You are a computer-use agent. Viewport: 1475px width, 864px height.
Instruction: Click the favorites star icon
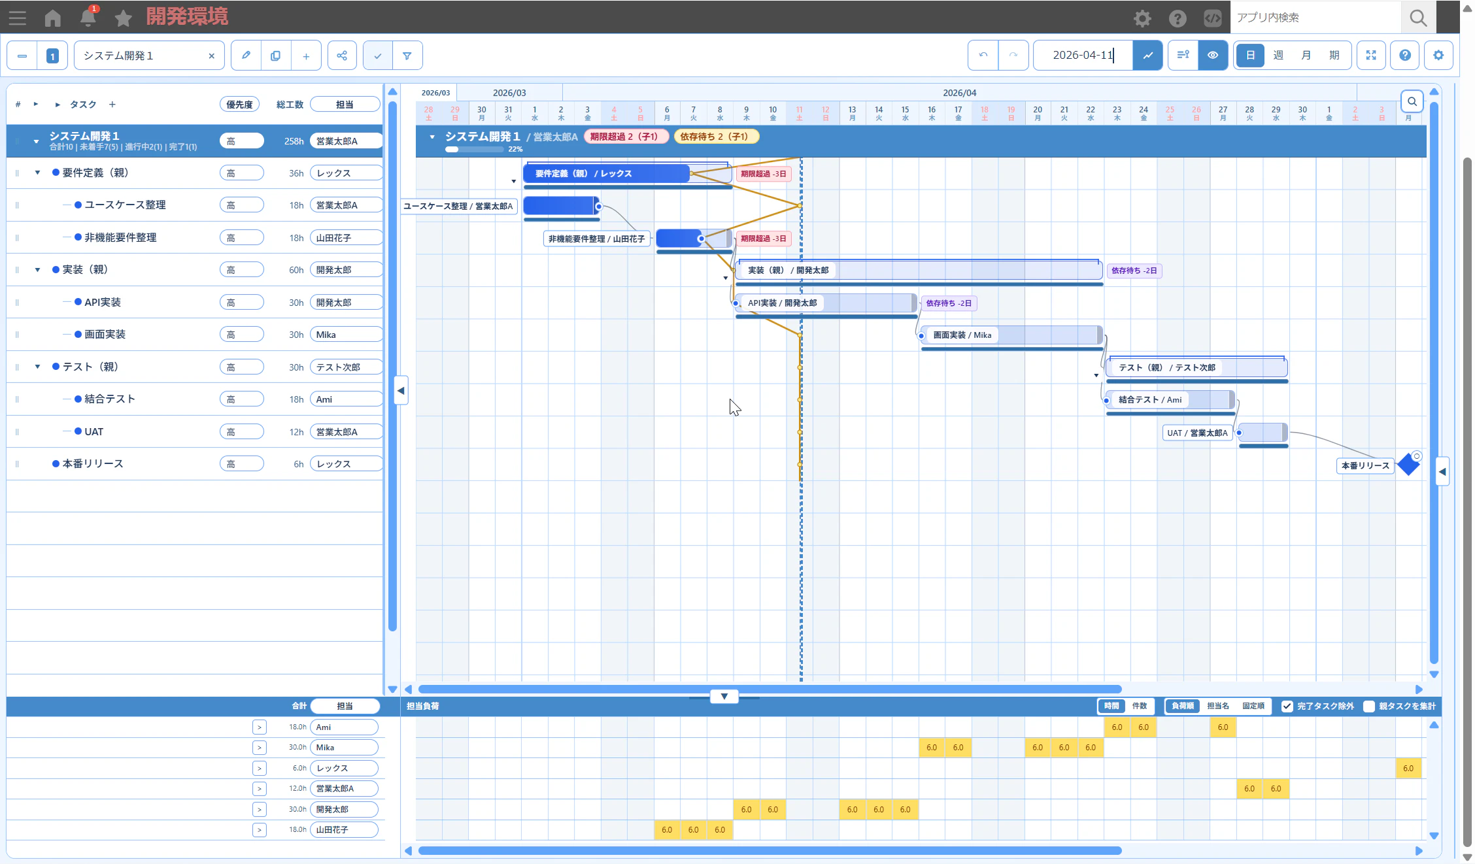(123, 18)
